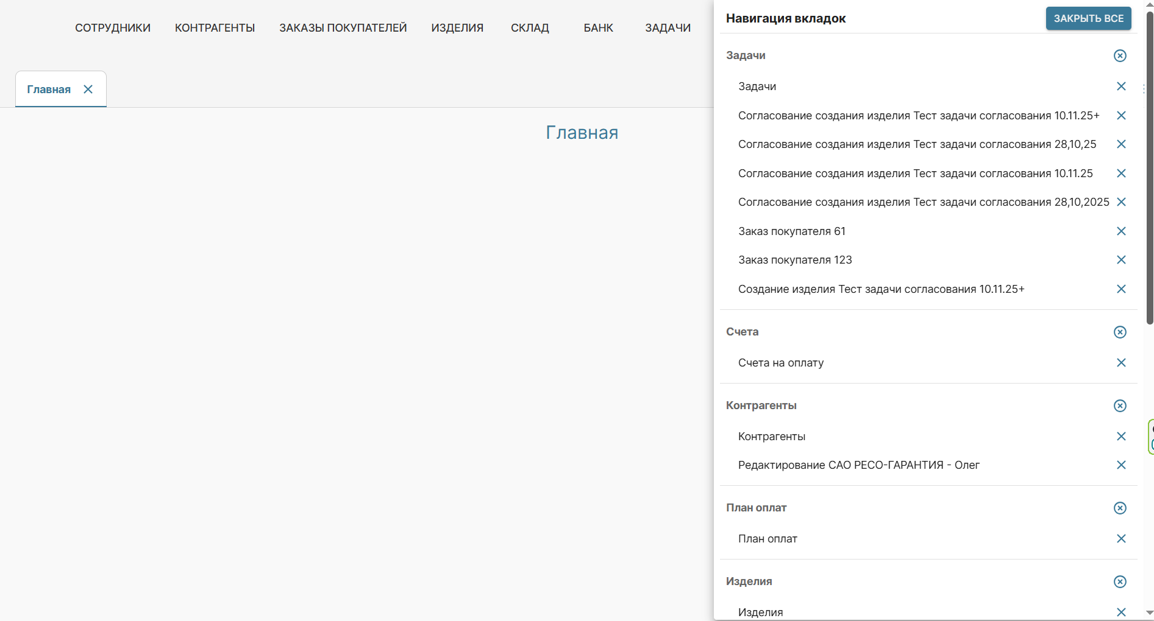This screenshot has height=621, width=1154.
Task: Close the Главная tab with its X
Action: 88,89
